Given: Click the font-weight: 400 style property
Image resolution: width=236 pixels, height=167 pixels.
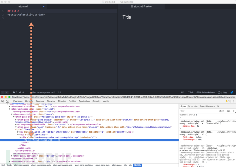Looking at the screenshot, I should (193, 140).
